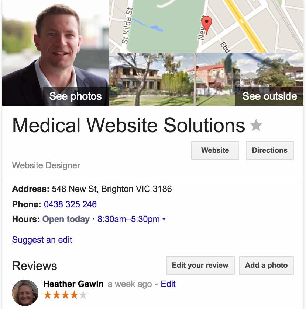Screen dimensions: 306x309
Task: Click the Open today hours status
Action: 66,219
